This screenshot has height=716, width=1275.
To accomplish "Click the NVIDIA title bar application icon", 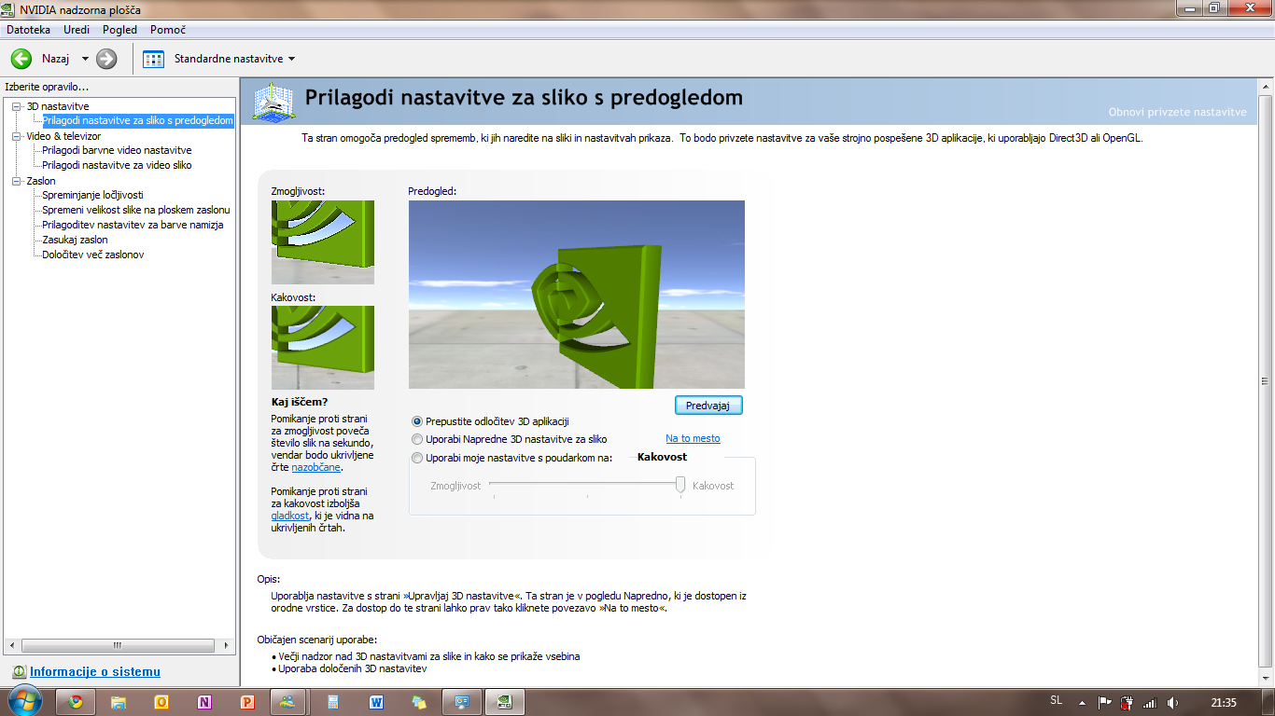I will (9, 9).
